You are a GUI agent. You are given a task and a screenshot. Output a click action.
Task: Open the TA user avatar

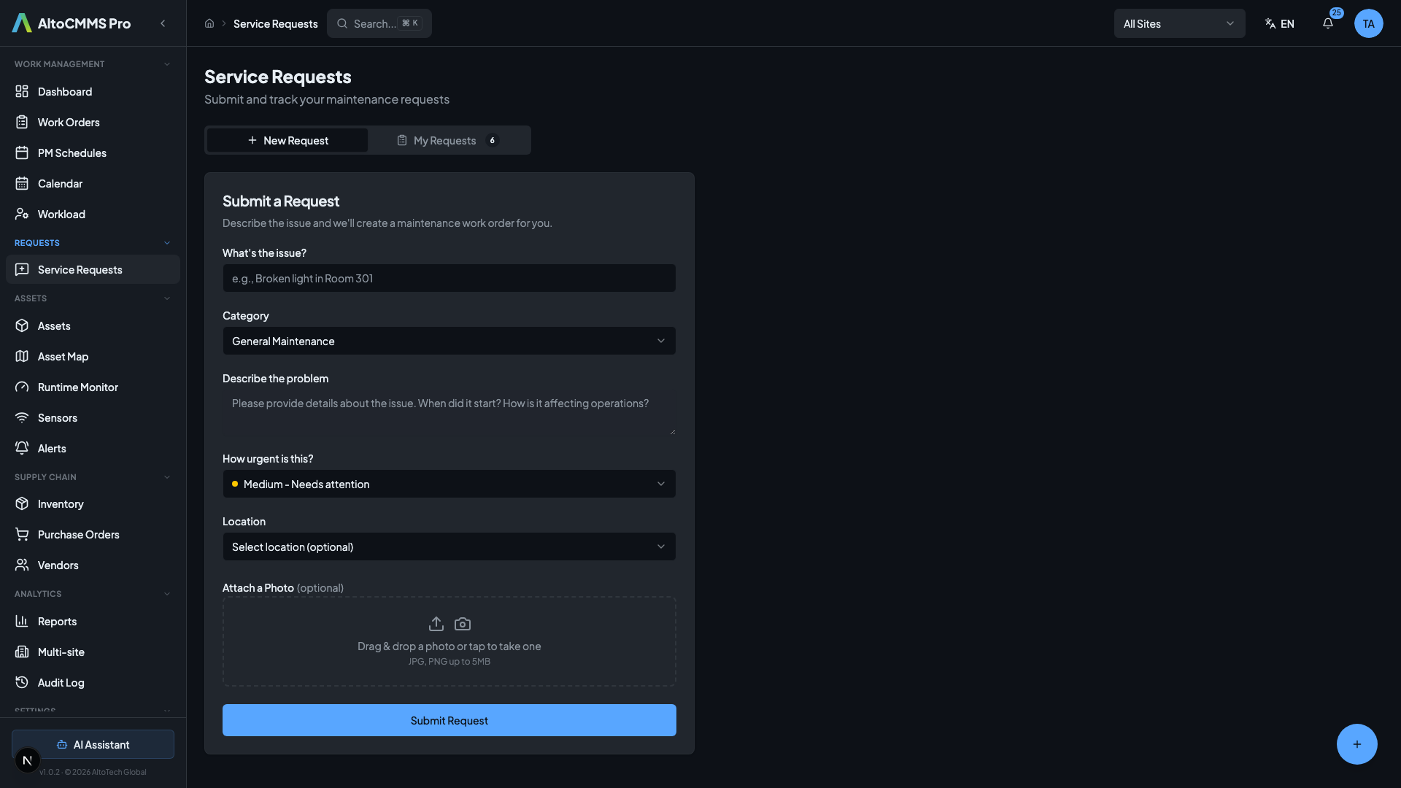click(x=1368, y=23)
